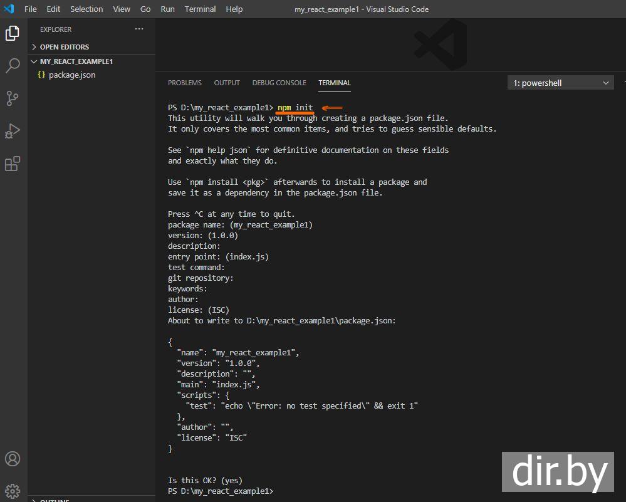Viewport: 626px width, 502px height.
Task: Click terminal line 'package name: (my_react_example1)'
Action: (241, 225)
